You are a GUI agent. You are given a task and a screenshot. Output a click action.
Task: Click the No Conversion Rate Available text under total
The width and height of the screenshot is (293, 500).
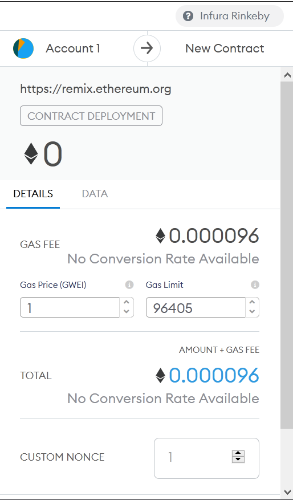[163, 399]
